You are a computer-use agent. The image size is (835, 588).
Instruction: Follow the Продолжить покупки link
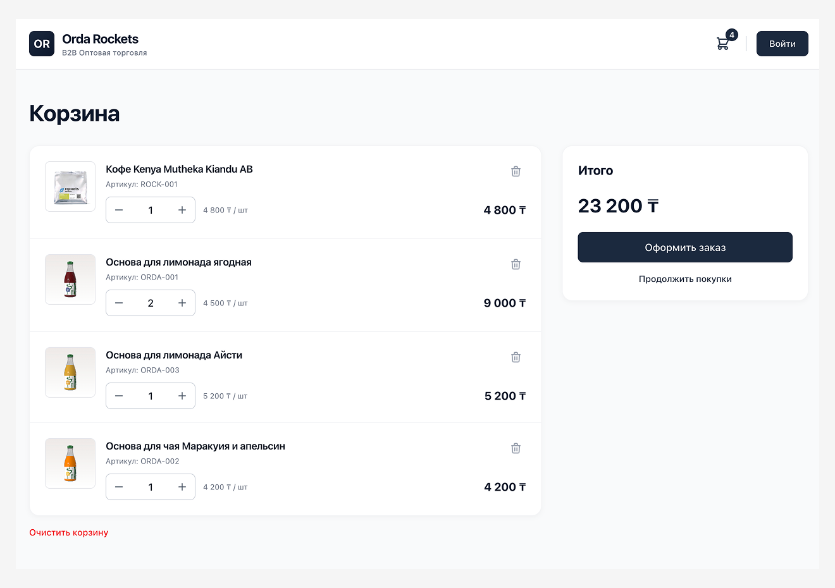tap(684, 279)
